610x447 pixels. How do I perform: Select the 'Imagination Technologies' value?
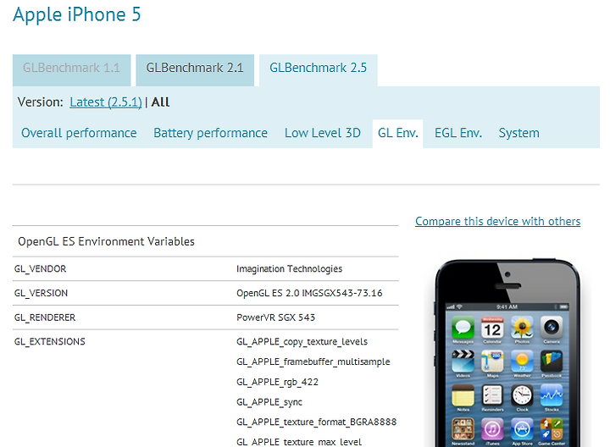(x=290, y=269)
